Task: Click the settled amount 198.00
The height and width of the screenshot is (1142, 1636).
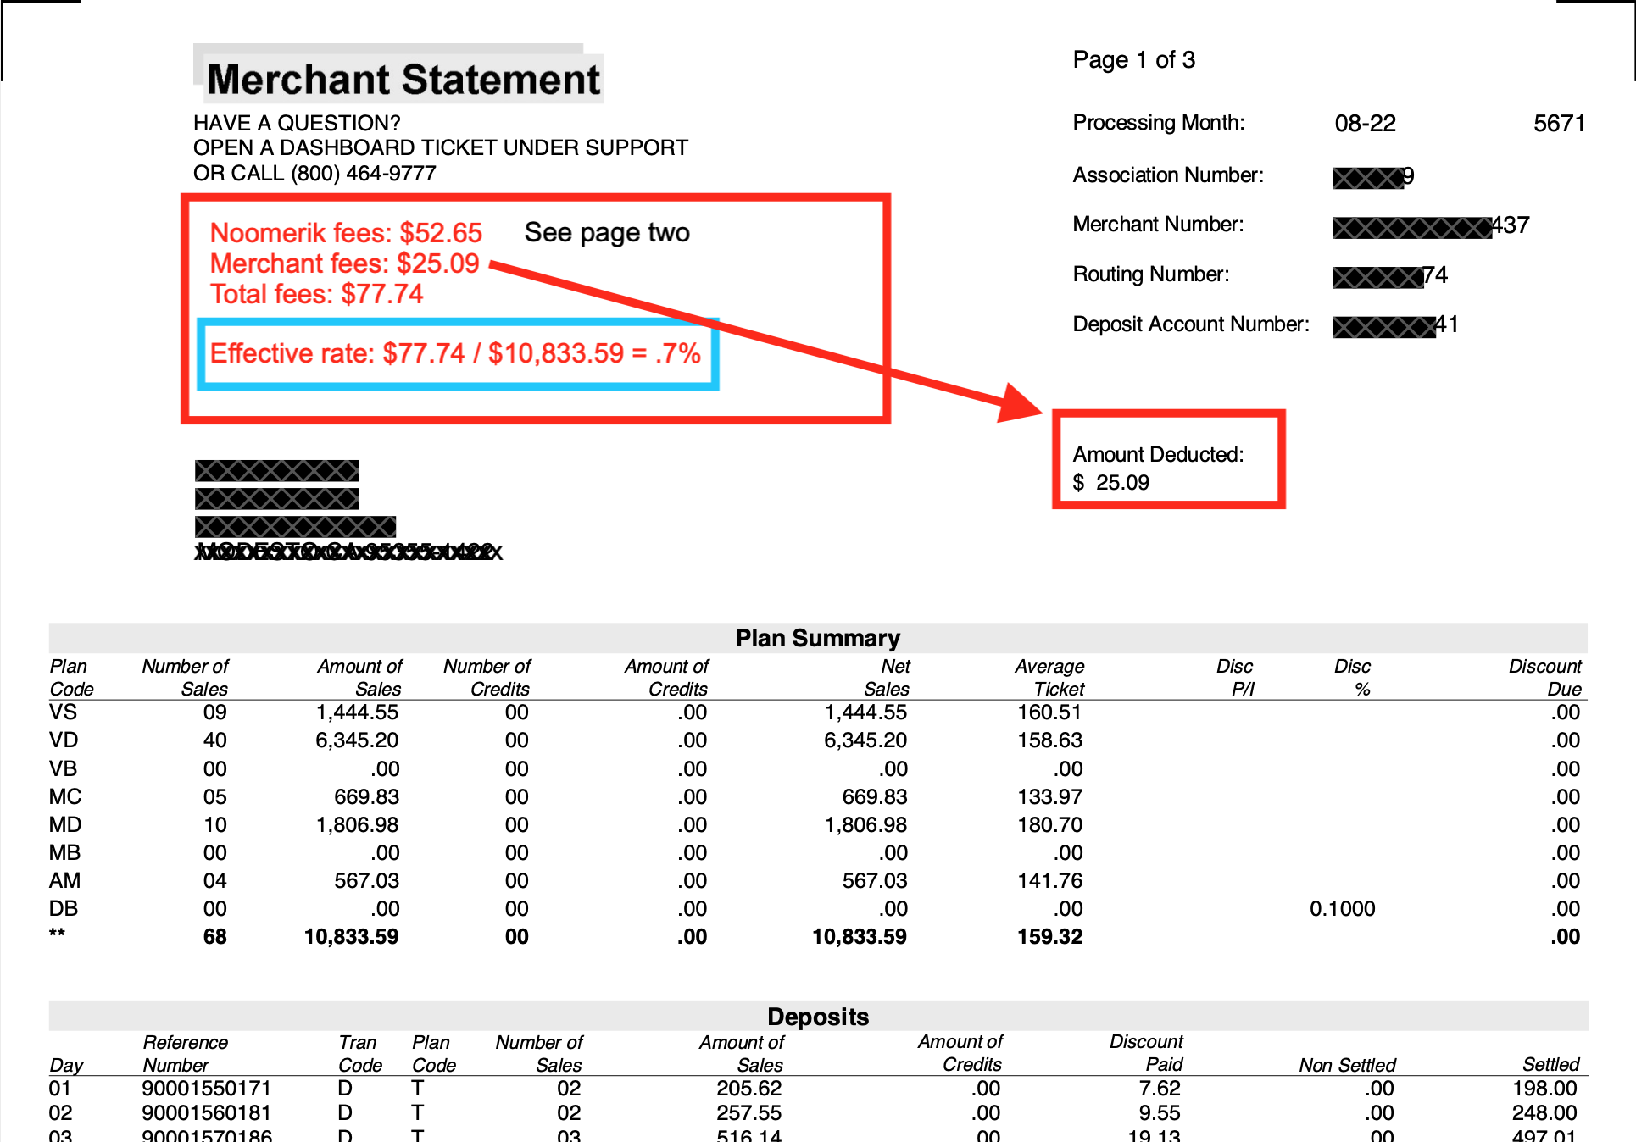Action: tap(1544, 1089)
